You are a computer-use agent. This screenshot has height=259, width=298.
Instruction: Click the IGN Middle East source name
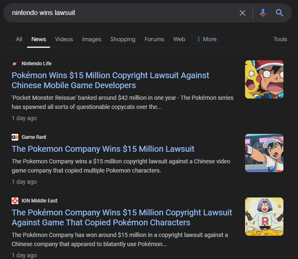(39, 201)
